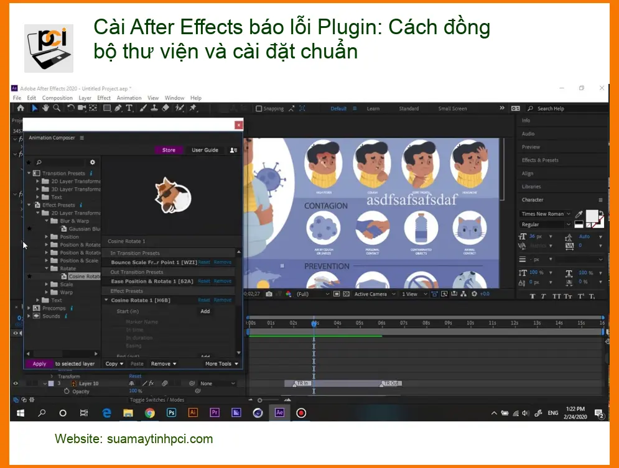Expand the Precomps tree item
Image resolution: width=619 pixels, height=468 pixels.
point(29,308)
